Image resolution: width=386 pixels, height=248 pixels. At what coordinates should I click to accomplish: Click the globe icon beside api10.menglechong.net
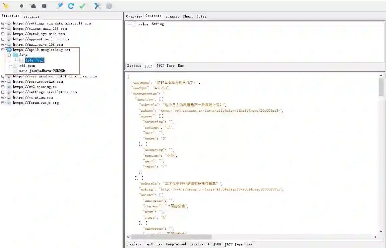click(x=9, y=50)
